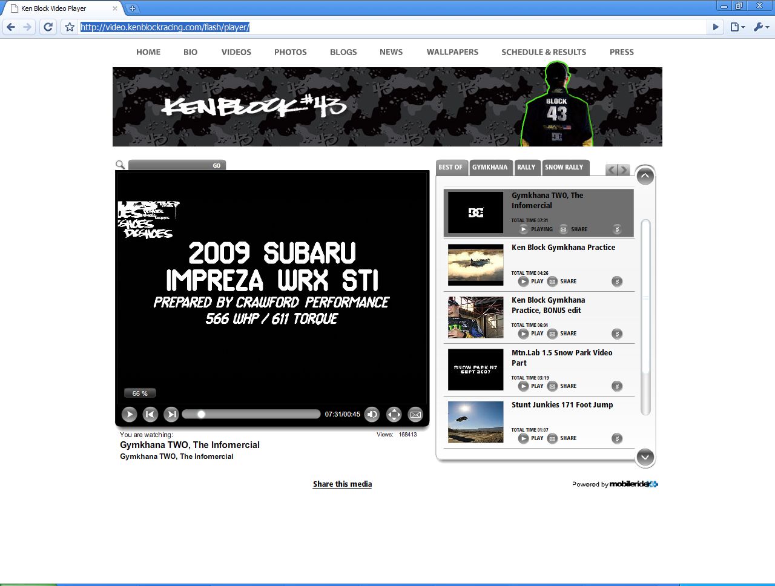Click play icon for Gymkhana TWO Infomercial

pyautogui.click(x=524, y=229)
